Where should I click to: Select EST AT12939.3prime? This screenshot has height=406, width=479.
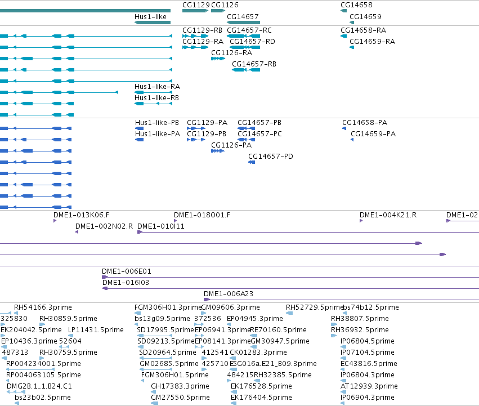tap(343, 392)
